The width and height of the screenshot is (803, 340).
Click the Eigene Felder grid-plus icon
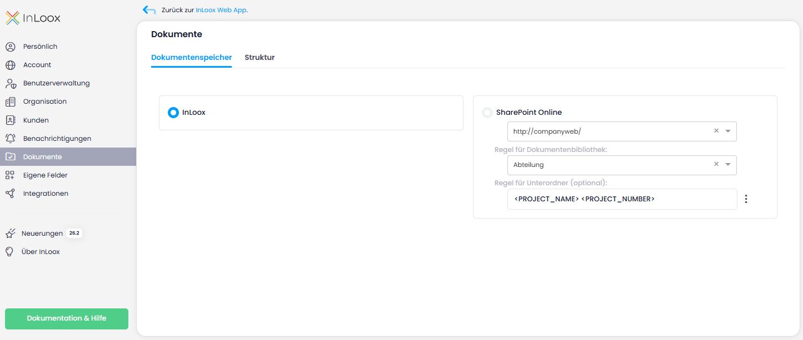click(11, 175)
